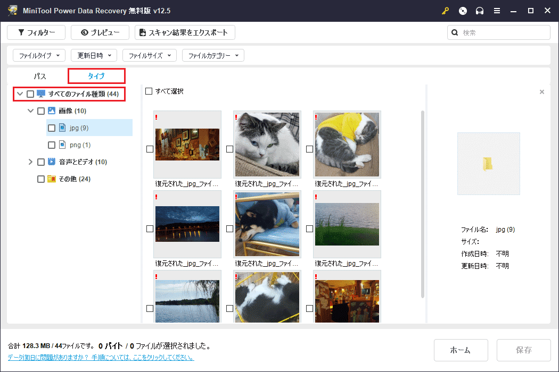The width and height of the screenshot is (559, 372).
Task: Click the jpg file type icon
Action: click(x=62, y=128)
